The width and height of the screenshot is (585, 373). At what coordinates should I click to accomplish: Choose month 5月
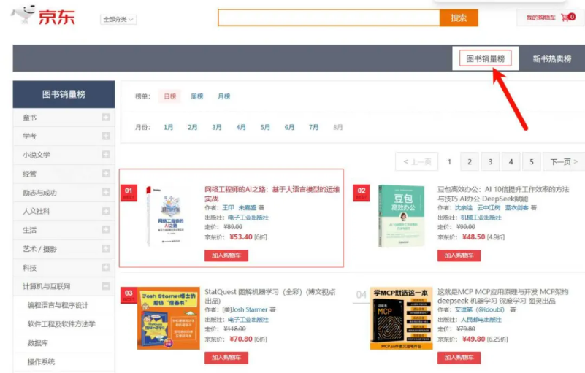[x=265, y=127]
